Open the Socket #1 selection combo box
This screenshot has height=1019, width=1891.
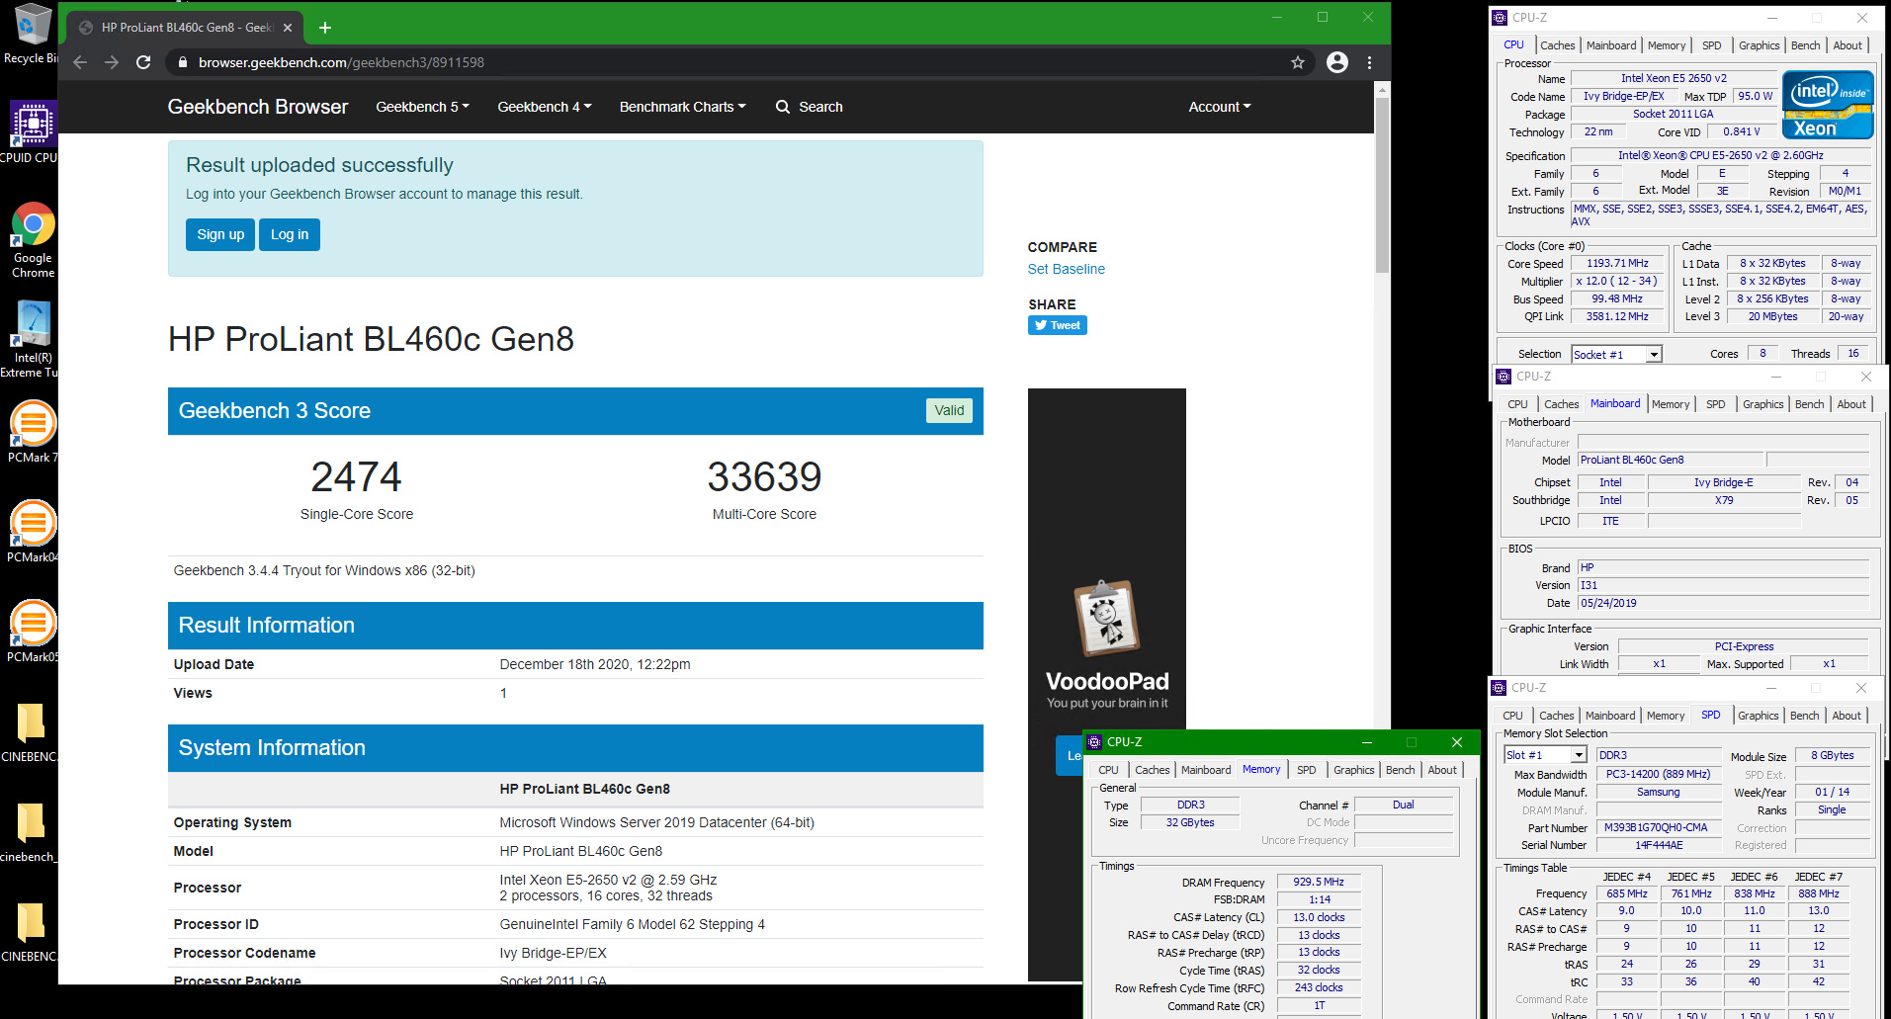coord(1616,354)
